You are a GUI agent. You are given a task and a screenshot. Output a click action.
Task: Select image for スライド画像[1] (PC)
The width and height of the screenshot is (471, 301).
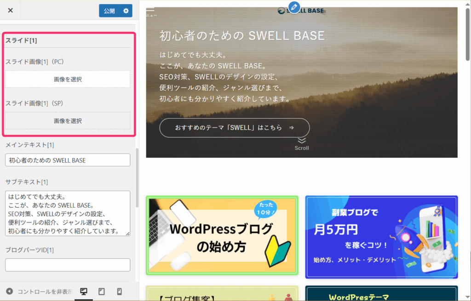pos(68,79)
